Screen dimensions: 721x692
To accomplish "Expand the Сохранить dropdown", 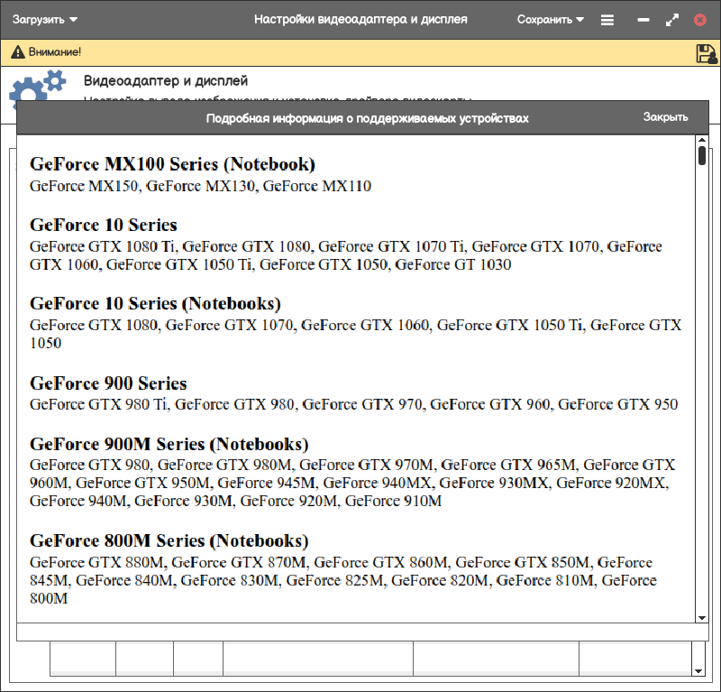I will coord(550,19).
